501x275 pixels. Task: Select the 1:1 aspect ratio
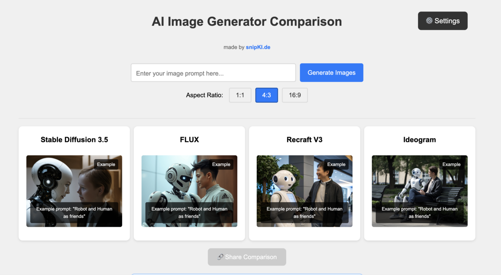[240, 95]
